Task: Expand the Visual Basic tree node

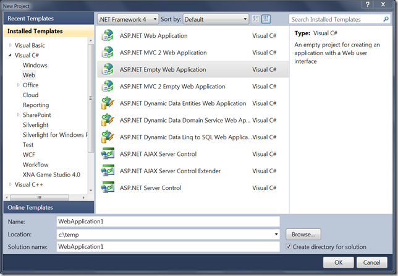Action: pyautogui.click(x=11, y=45)
